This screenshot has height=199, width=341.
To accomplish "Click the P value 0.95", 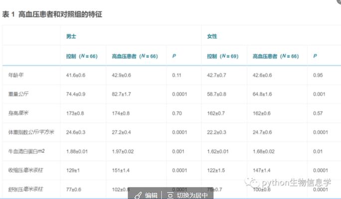I will (318, 75).
